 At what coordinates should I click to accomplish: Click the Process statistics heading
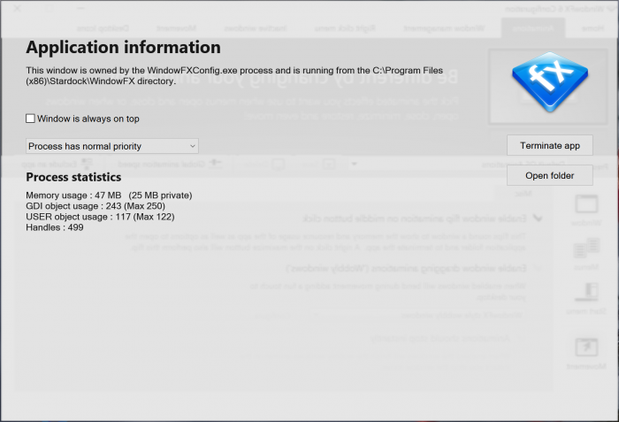click(73, 177)
